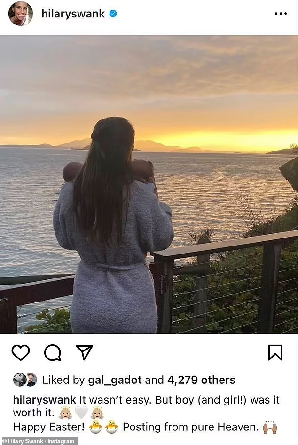Click the first hatching chick emoji
The image size is (298, 445).
[96, 427]
